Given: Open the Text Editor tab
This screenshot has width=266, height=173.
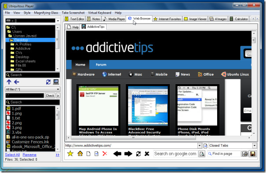Looking at the screenshot, I should pos(74,19).
